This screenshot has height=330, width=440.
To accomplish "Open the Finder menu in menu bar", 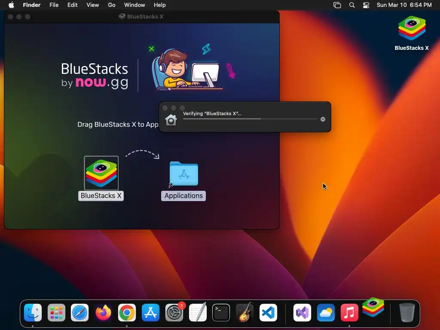I will point(32,5).
